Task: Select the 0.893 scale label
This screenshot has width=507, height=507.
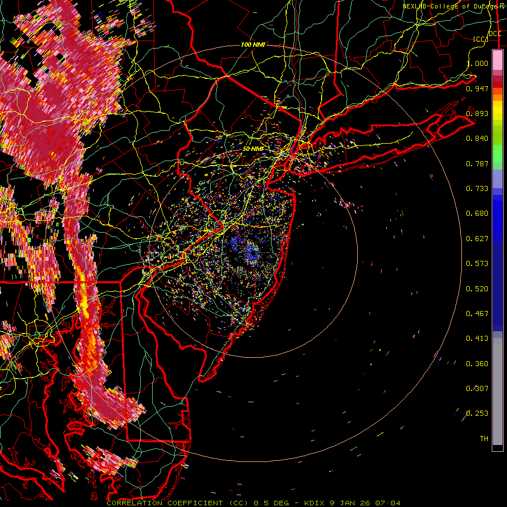Action: pyautogui.click(x=477, y=113)
